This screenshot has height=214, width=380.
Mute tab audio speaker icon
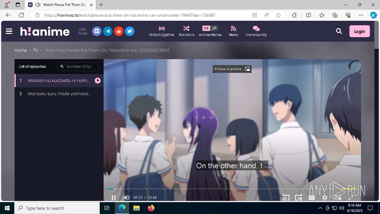tap(38, 5)
